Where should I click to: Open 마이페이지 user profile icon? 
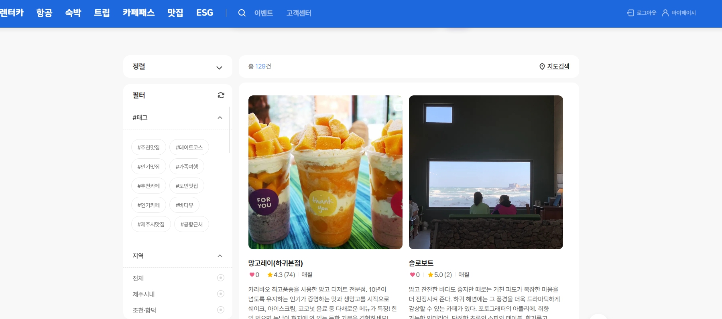click(665, 13)
